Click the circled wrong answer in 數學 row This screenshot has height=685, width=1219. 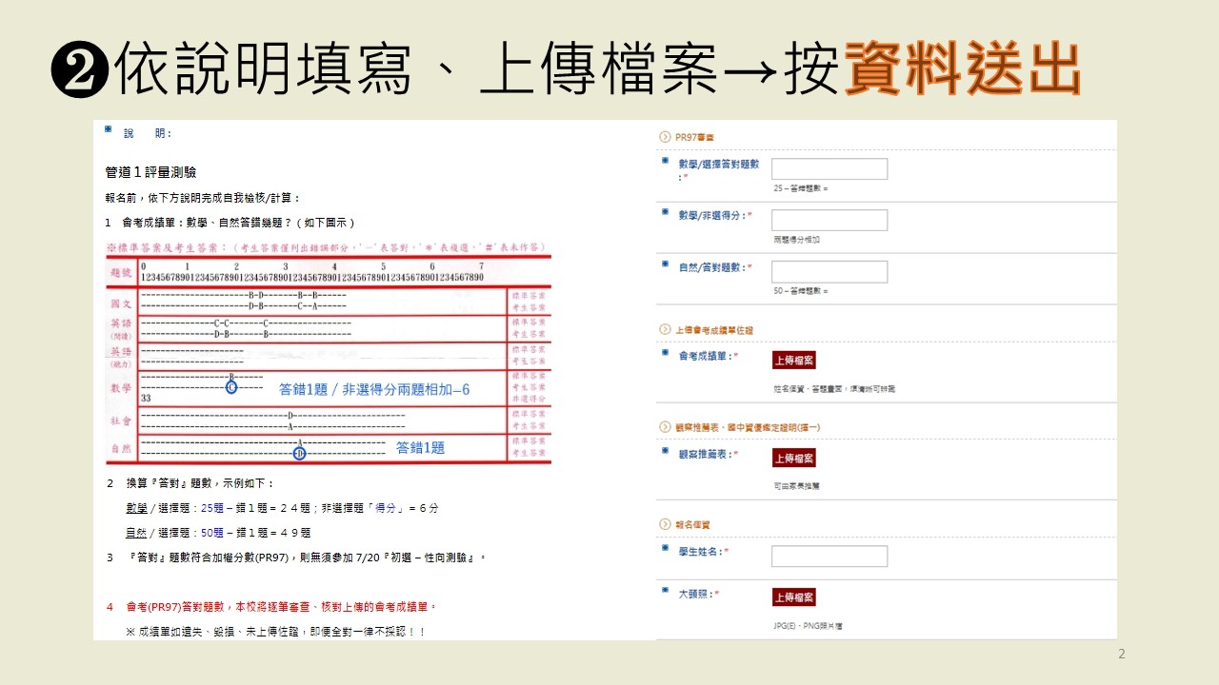(x=231, y=386)
